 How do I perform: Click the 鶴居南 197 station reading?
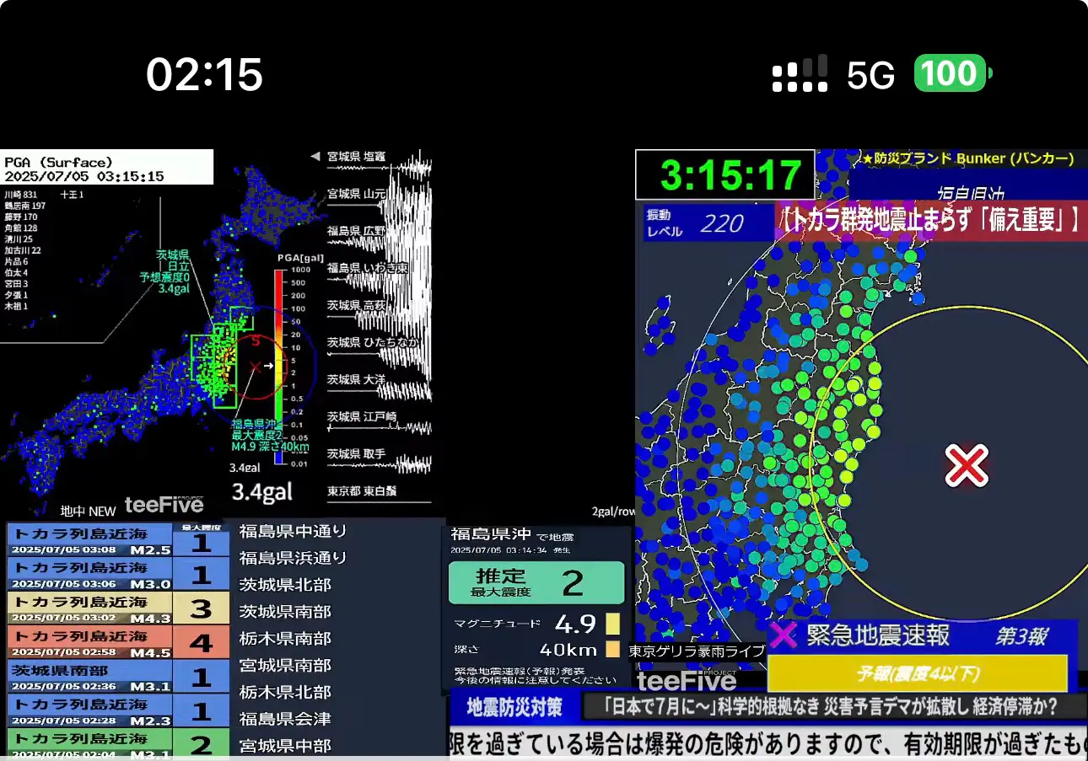25,206
